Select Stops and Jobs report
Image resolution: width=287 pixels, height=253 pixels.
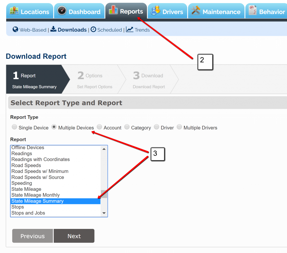tap(56, 213)
